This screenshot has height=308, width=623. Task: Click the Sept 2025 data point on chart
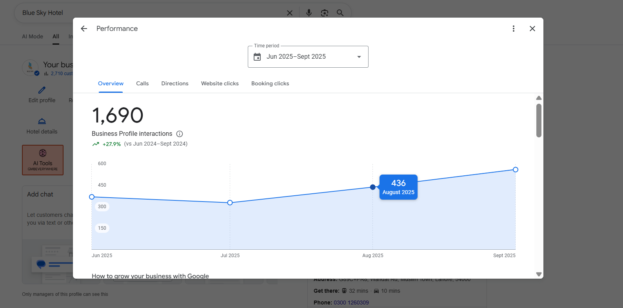click(x=515, y=169)
